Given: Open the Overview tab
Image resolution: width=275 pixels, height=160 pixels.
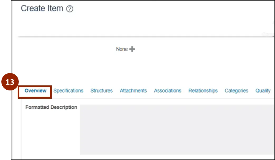Looking at the screenshot, I should click(35, 91).
